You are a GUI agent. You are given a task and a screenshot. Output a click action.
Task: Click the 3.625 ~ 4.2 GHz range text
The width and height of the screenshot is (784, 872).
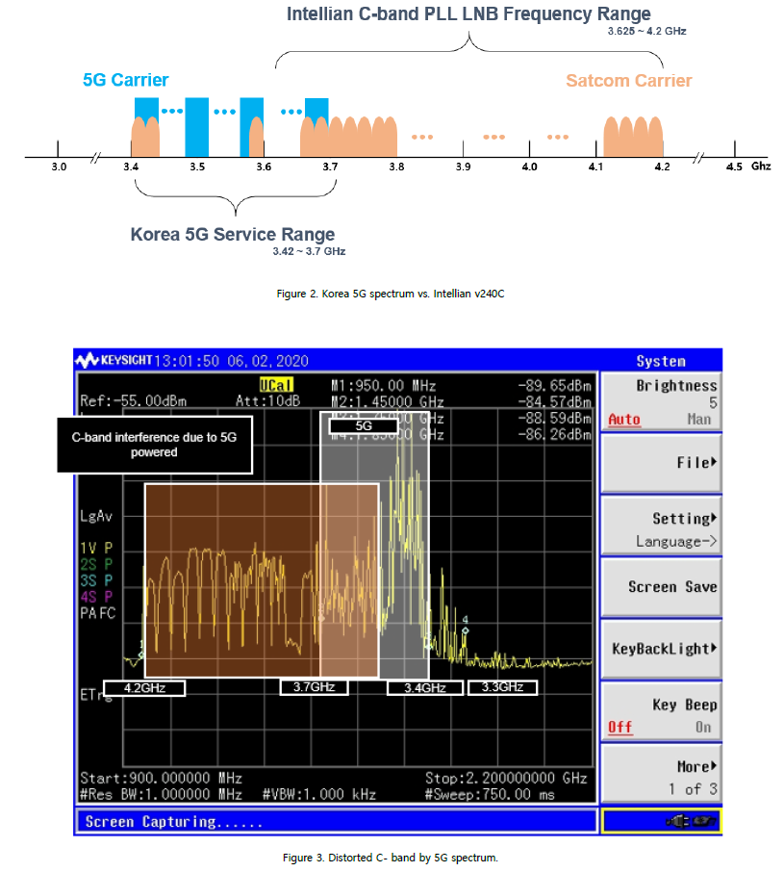(646, 31)
